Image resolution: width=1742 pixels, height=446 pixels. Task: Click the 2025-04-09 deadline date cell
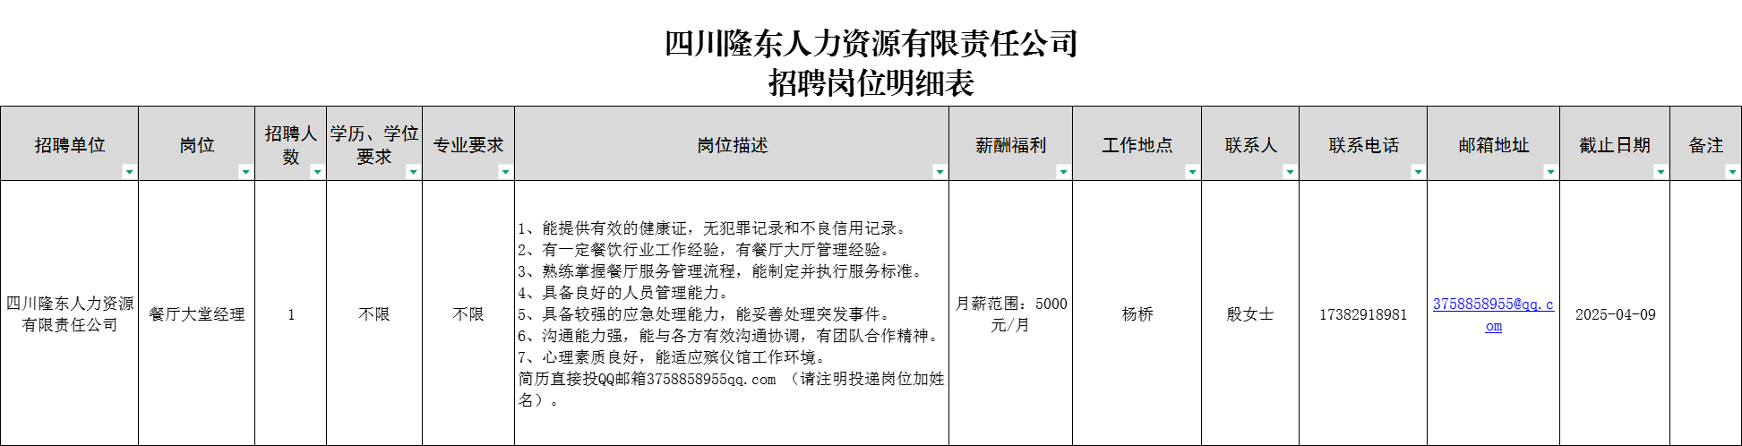(x=1615, y=314)
